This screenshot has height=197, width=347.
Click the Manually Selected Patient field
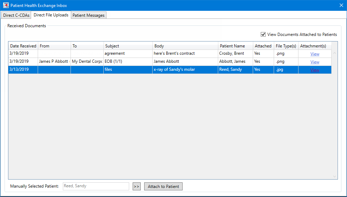[x=96, y=186]
